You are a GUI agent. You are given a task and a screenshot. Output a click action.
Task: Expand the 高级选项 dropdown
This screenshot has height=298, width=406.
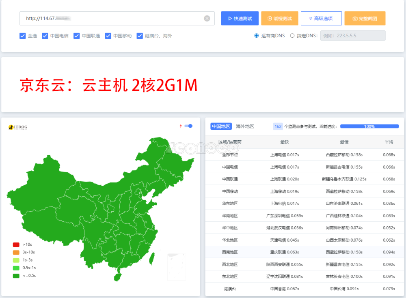click(x=321, y=18)
